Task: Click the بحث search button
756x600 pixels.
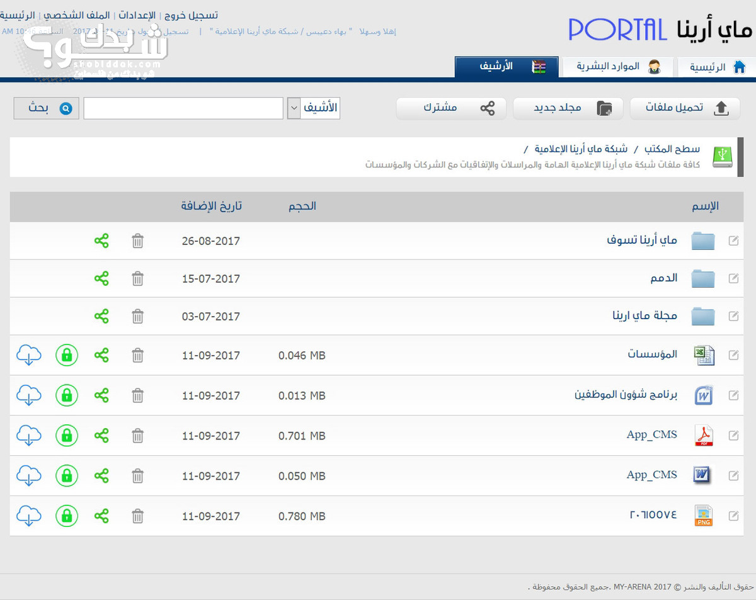Action: pyautogui.click(x=47, y=108)
